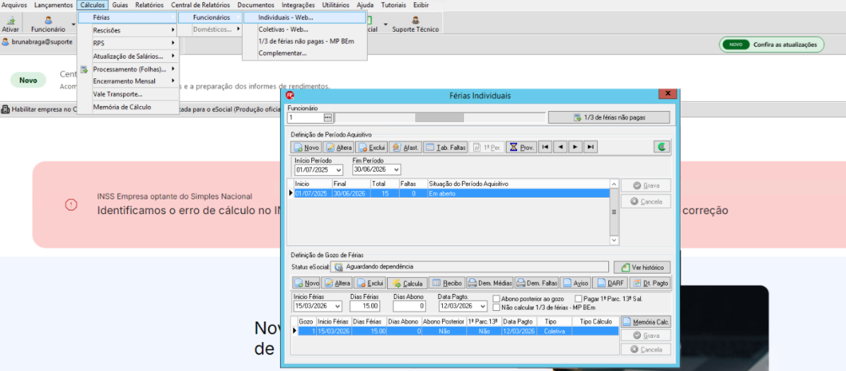
Task: Open the Guias menu
Action: tap(120, 5)
